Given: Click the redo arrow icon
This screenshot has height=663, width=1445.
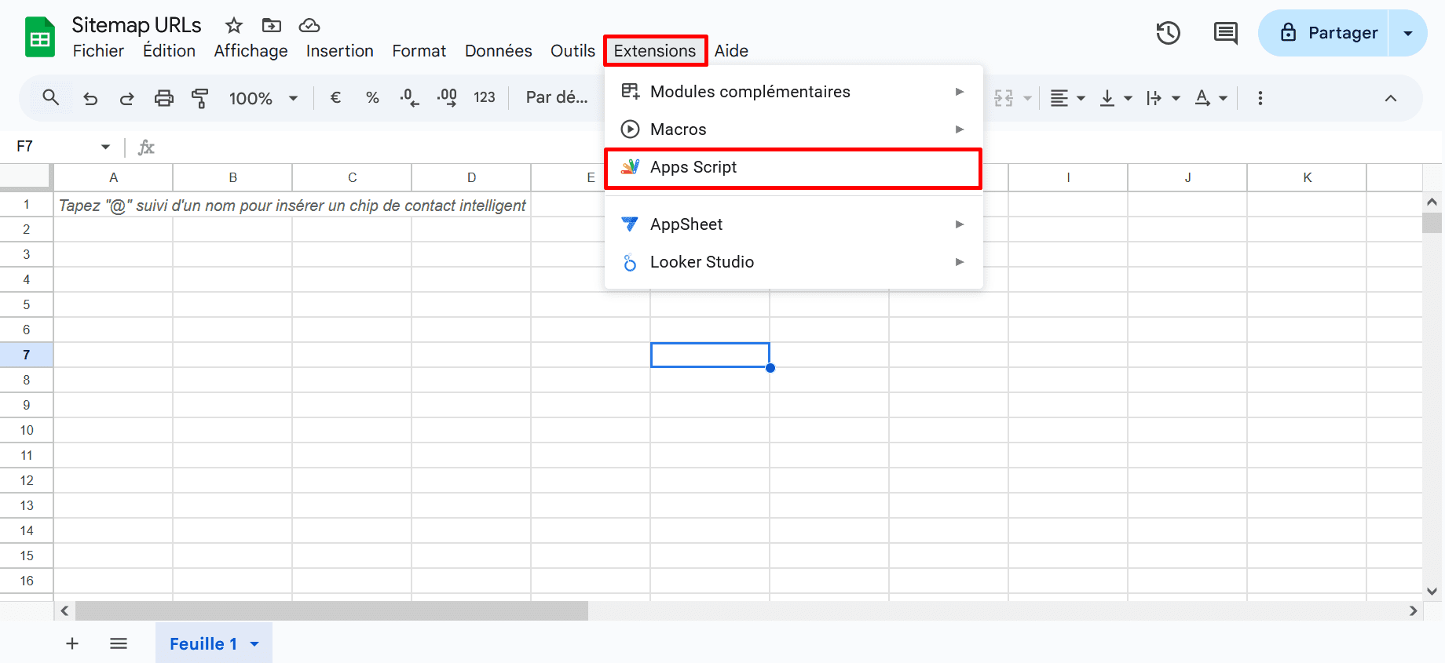Looking at the screenshot, I should (126, 98).
